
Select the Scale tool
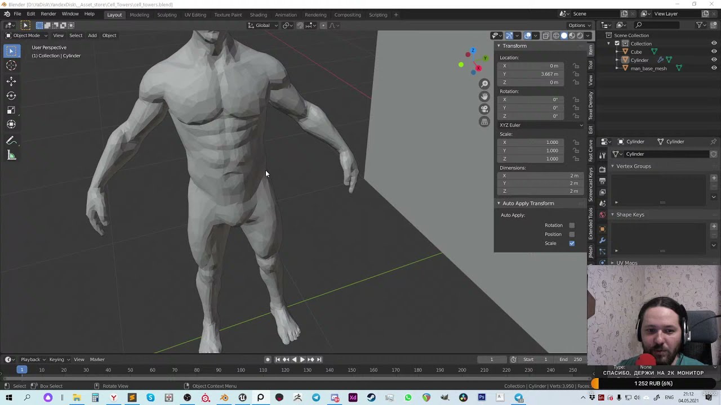pyautogui.click(x=11, y=110)
